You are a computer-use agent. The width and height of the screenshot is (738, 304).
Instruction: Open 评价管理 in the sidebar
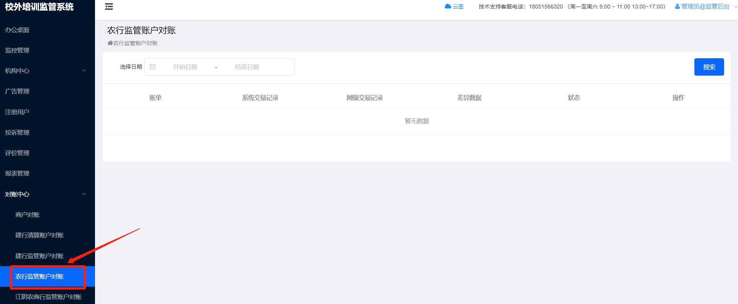17,153
